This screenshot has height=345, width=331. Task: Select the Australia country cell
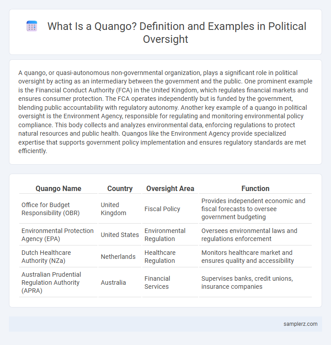(120, 283)
